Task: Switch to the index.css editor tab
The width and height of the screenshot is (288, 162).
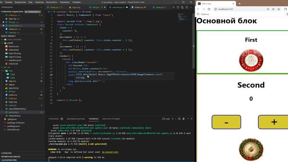Action: 139,7
